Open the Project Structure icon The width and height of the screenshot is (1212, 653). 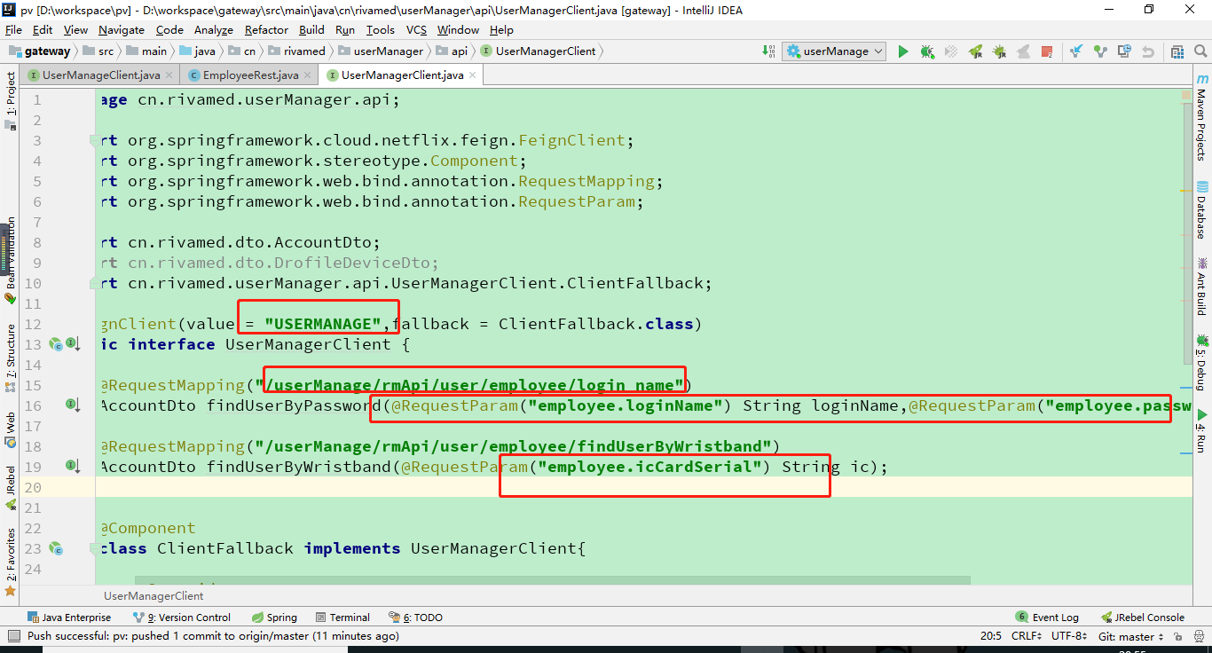click(1177, 51)
